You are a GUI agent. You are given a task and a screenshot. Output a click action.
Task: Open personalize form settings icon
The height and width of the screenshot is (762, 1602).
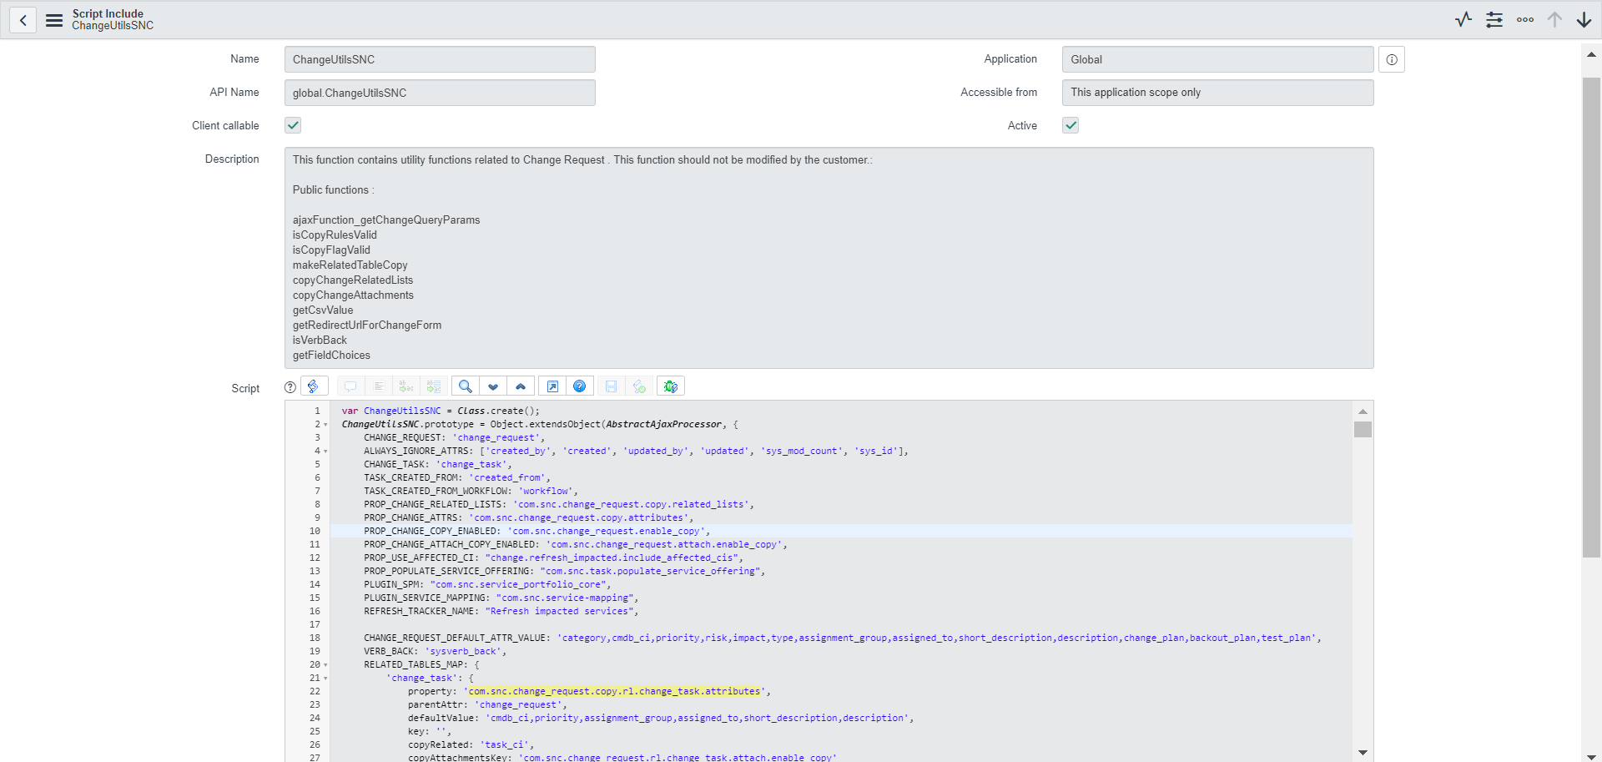(1494, 19)
